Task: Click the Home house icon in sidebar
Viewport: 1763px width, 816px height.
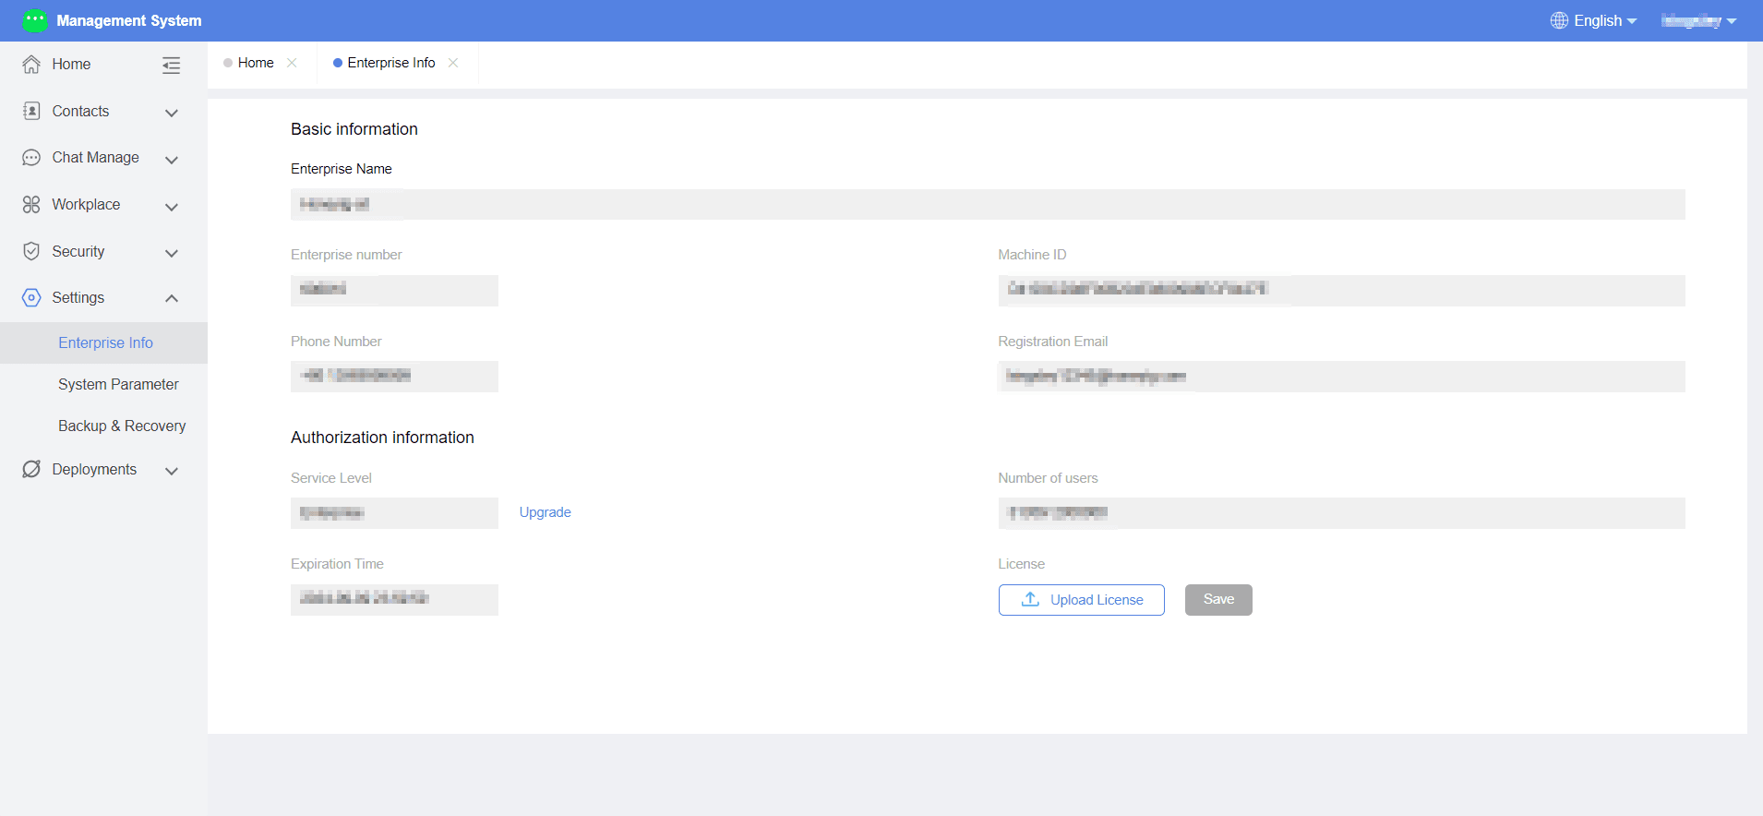Action: click(x=31, y=64)
